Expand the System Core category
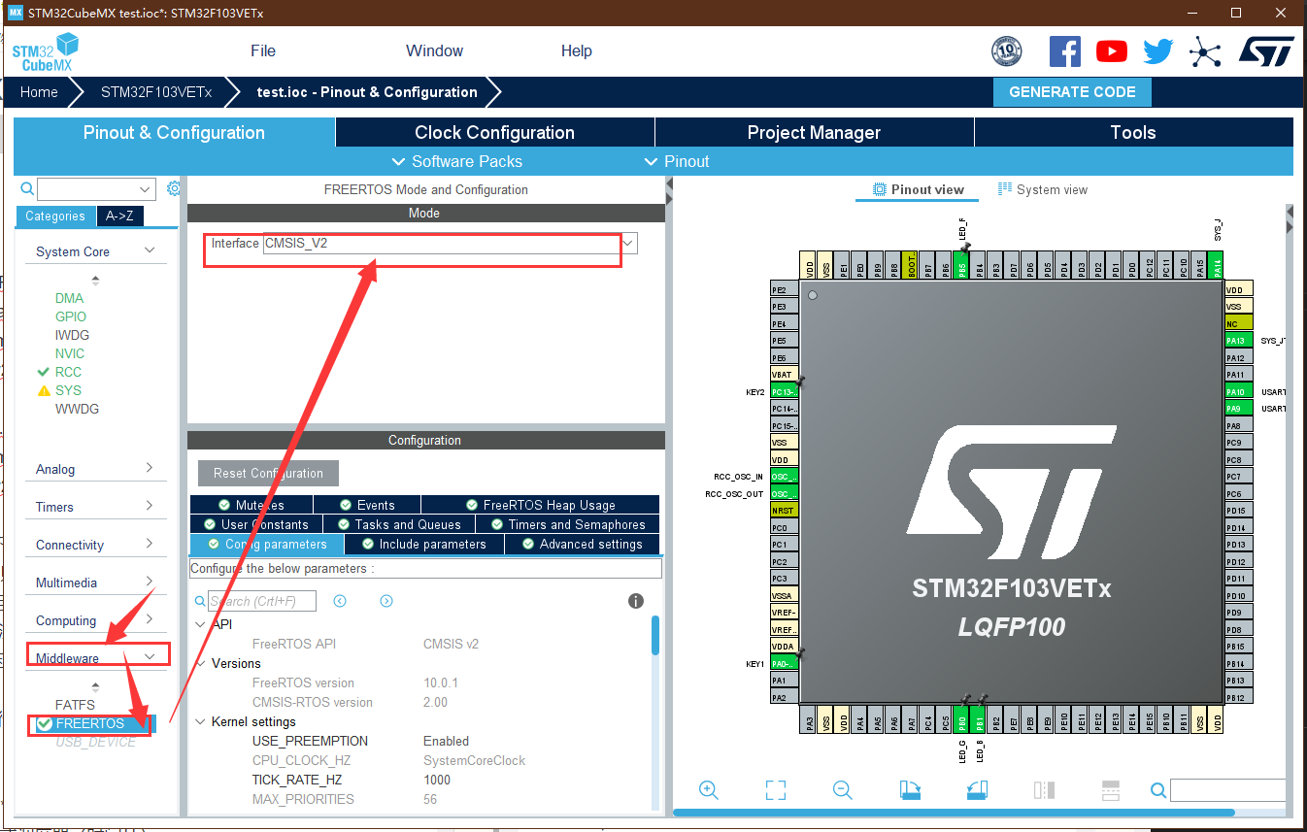 95,251
